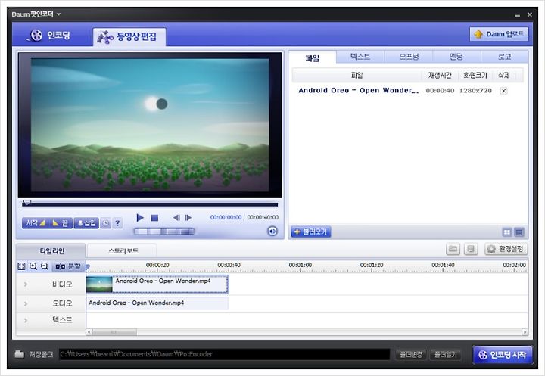Open 환경설정 settings

click(x=506, y=249)
